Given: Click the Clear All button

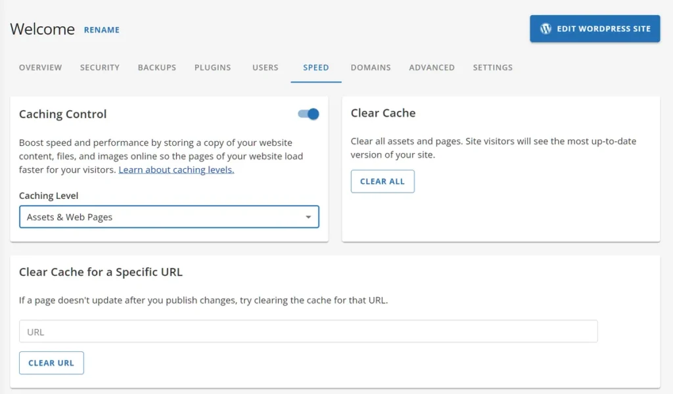Looking at the screenshot, I should [383, 181].
